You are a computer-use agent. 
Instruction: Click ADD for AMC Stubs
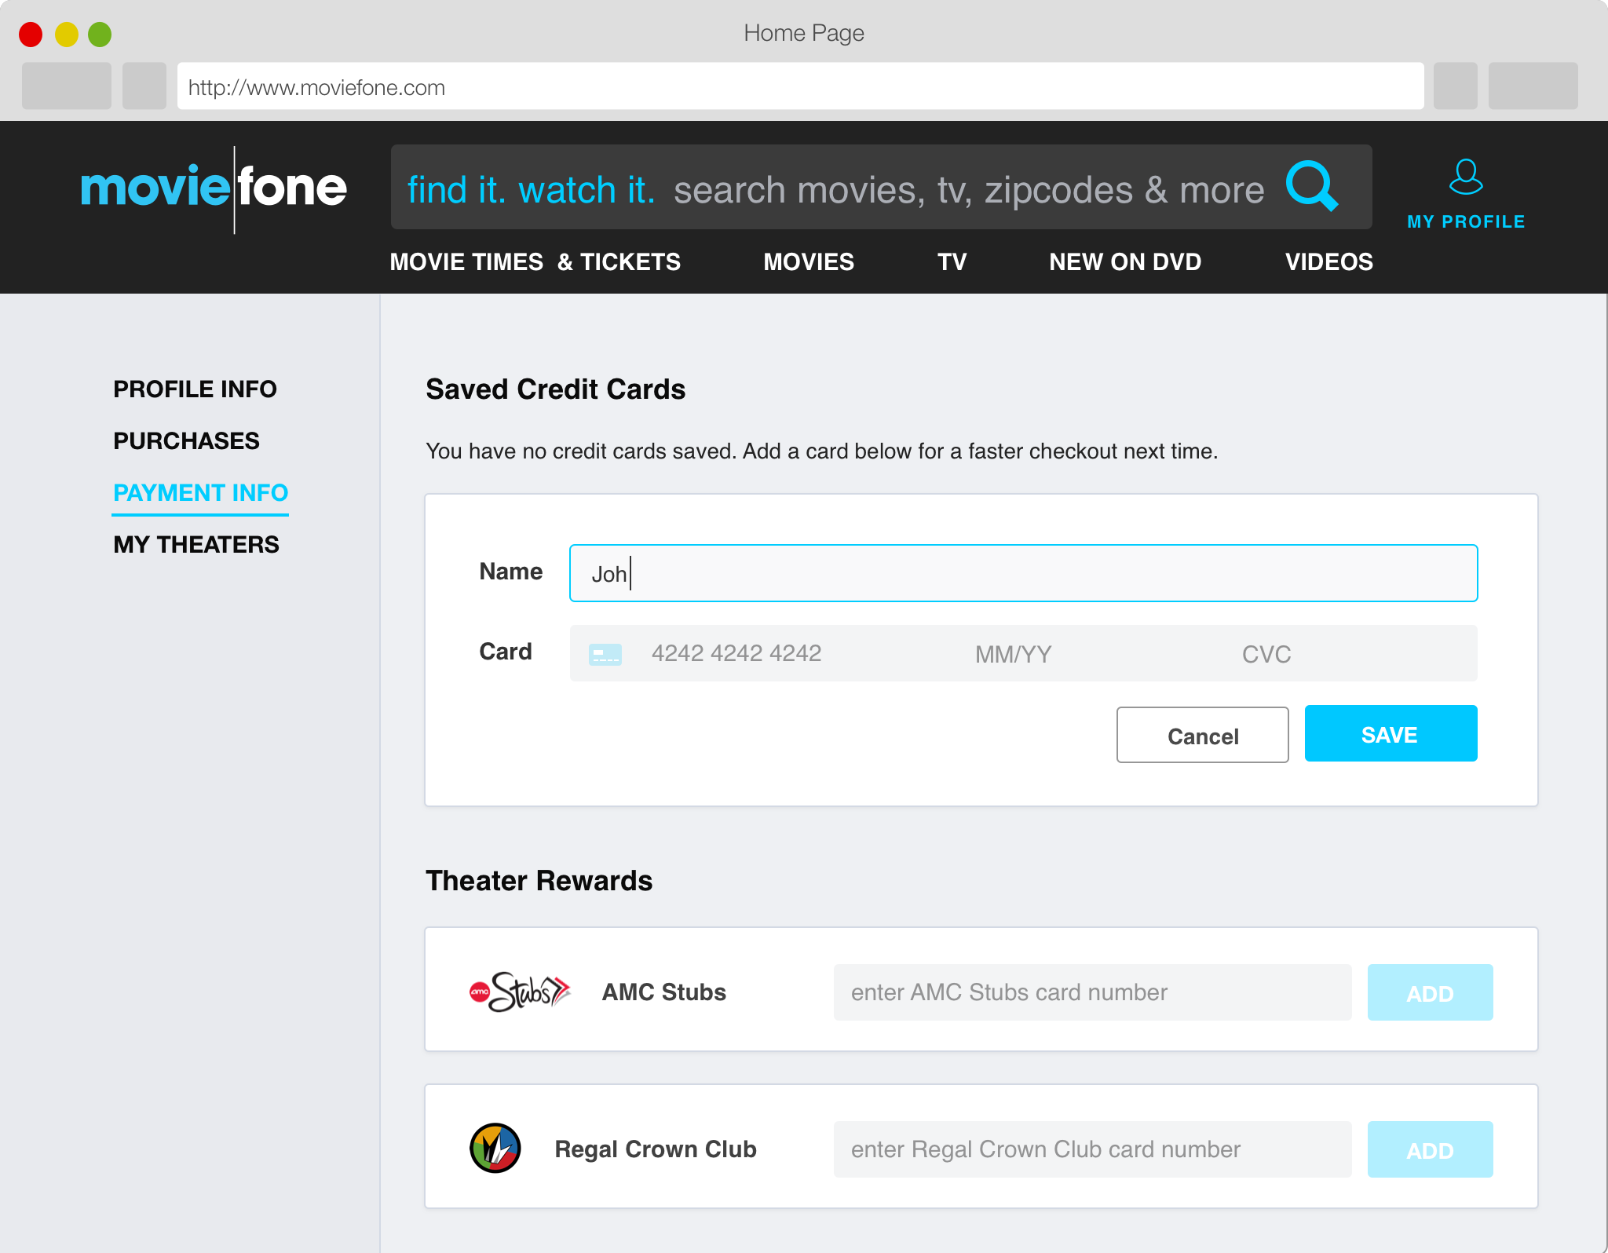pos(1430,993)
